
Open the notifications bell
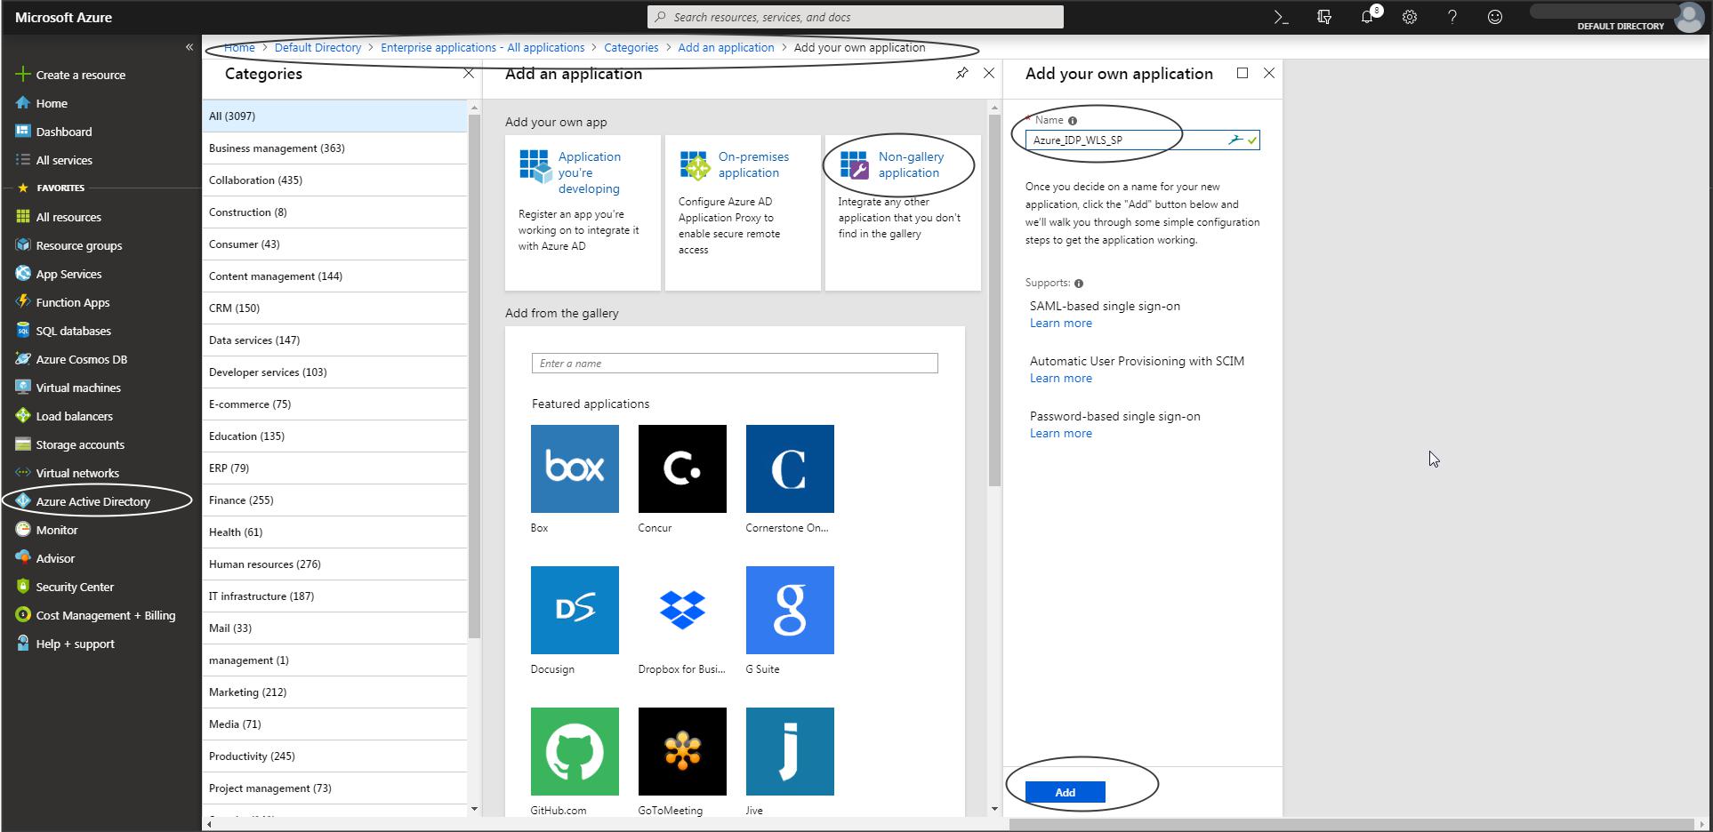[x=1367, y=17]
